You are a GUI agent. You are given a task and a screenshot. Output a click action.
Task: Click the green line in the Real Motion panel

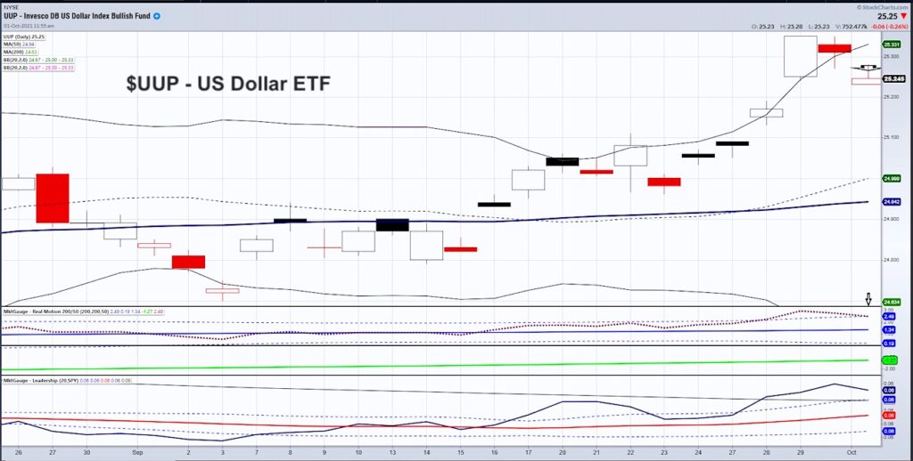pos(434,365)
